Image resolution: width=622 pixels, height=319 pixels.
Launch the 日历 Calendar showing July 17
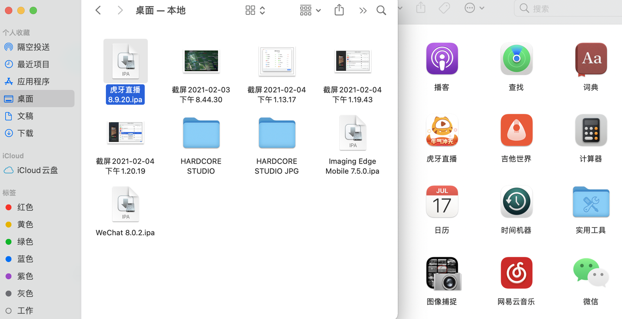441,202
